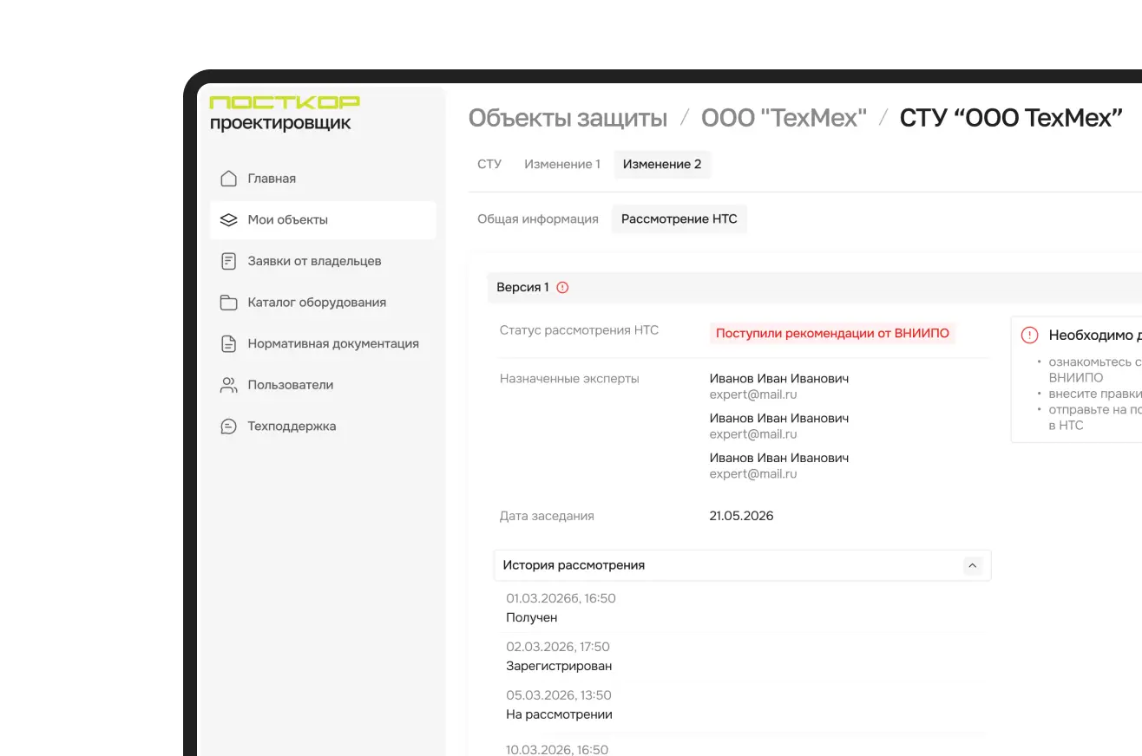Open Нормативная документация menu item
Viewport: 1142px width, 756px height.
[323, 344]
